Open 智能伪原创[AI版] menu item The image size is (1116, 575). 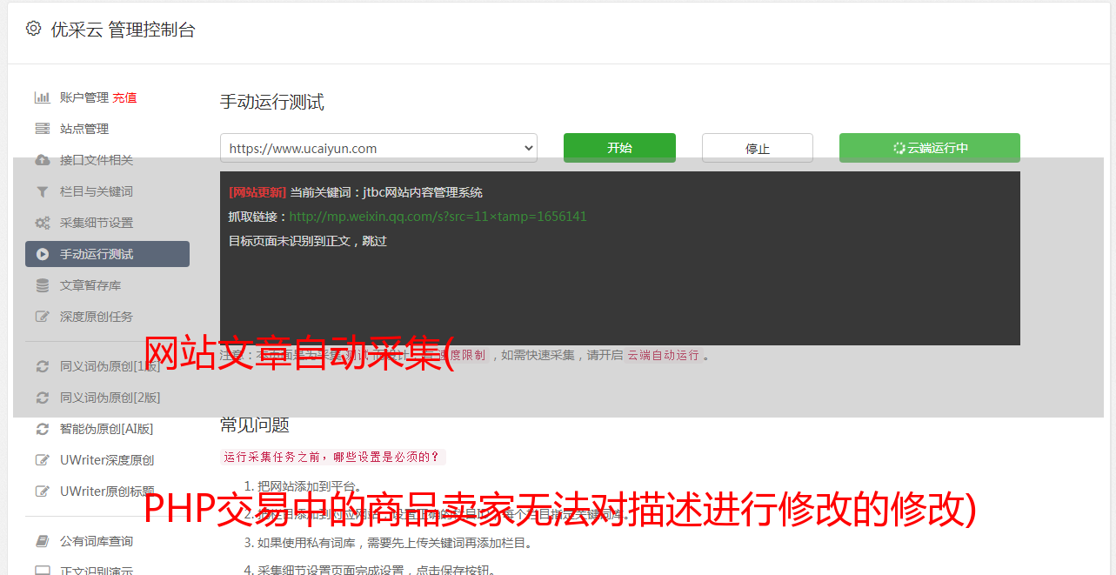click(106, 429)
